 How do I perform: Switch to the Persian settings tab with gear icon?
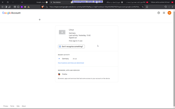coord(115,2)
